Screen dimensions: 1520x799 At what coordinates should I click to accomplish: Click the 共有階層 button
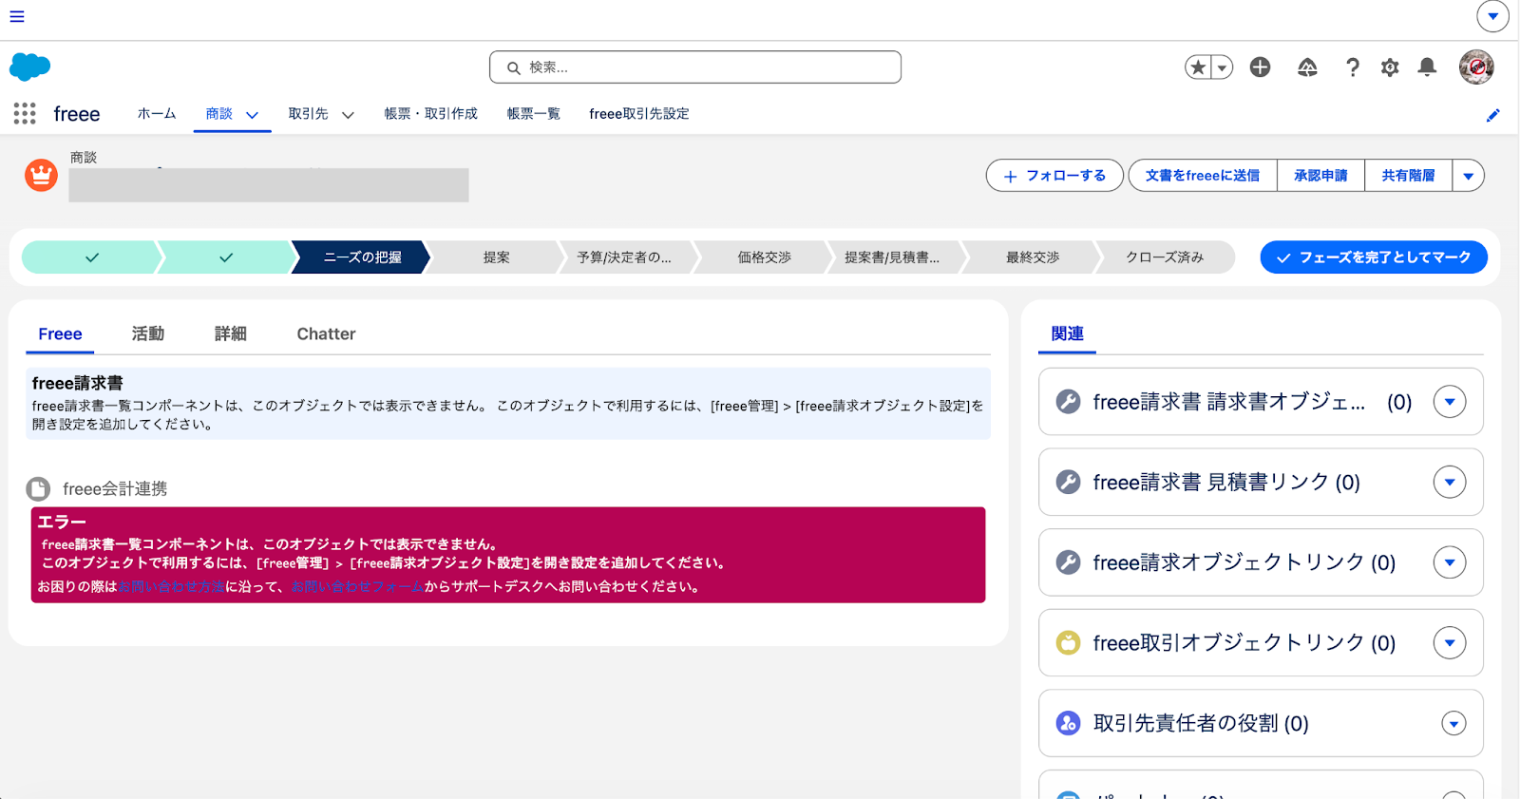point(1408,176)
